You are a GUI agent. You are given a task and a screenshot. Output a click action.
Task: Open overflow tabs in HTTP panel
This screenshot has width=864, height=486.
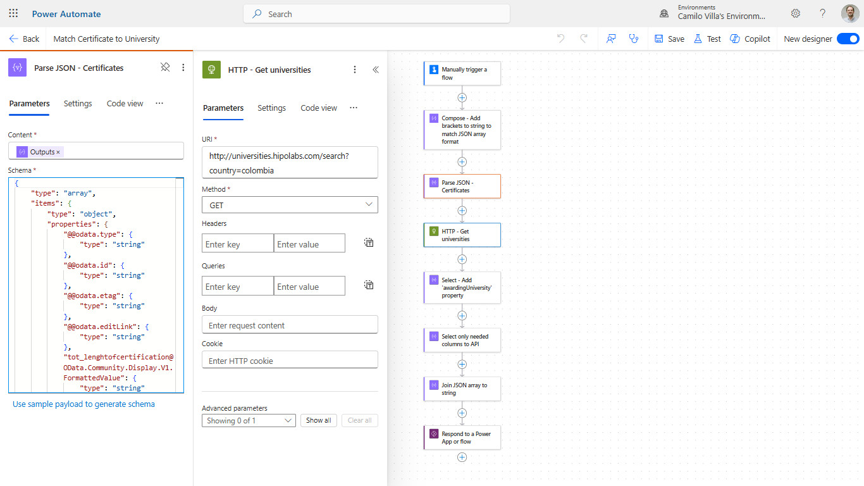click(x=354, y=108)
